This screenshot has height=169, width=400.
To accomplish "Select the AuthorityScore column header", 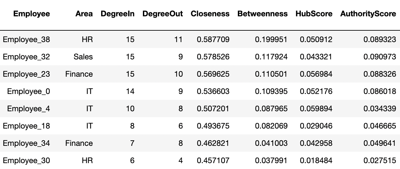I will point(368,14).
